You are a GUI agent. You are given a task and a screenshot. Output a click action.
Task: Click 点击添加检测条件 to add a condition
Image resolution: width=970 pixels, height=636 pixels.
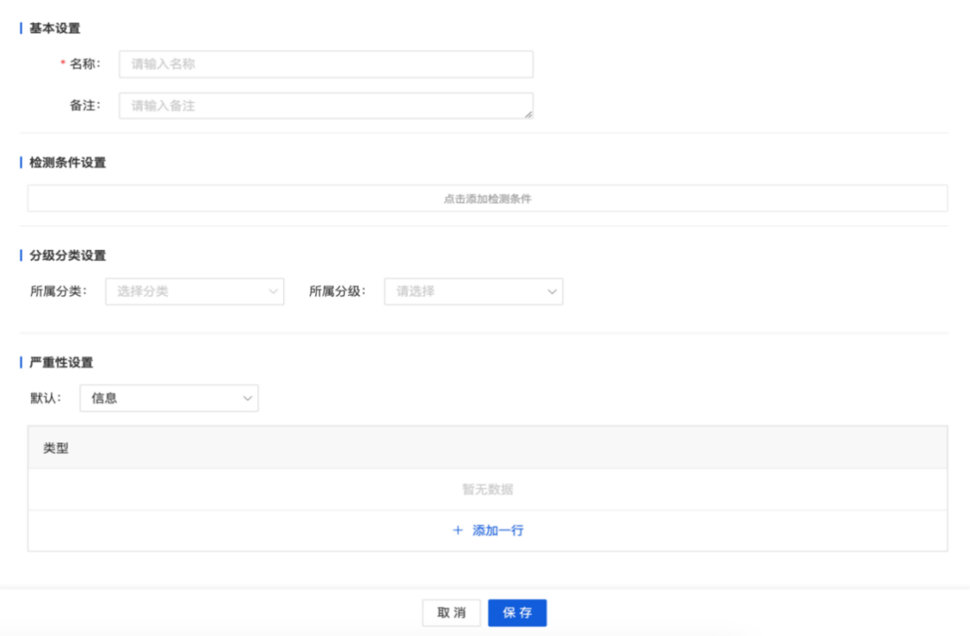pyautogui.click(x=487, y=198)
